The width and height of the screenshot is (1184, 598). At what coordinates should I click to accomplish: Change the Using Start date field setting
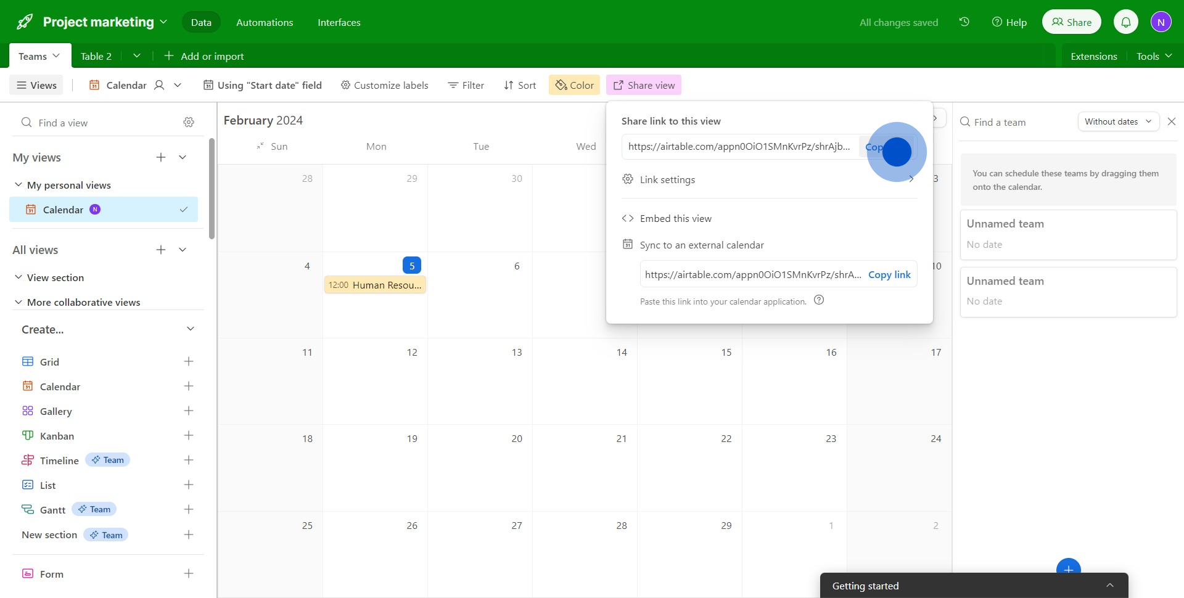tap(263, 85)
